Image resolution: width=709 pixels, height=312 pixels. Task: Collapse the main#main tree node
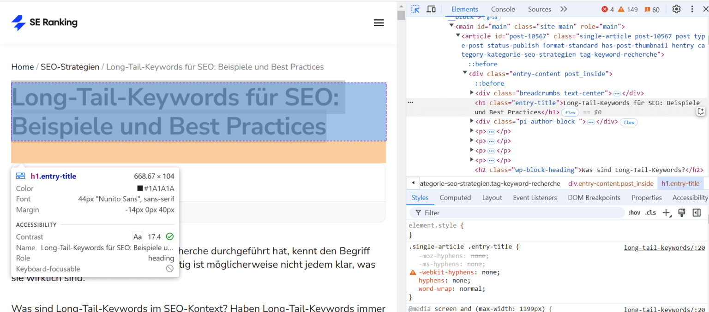451,26
